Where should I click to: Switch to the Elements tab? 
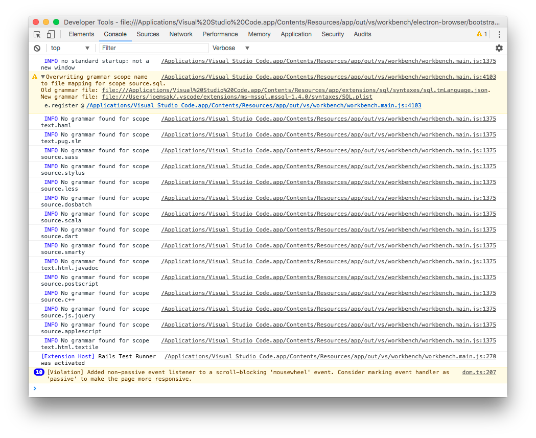81,34
